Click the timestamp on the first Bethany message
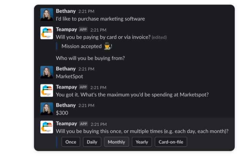 [86, 11]
